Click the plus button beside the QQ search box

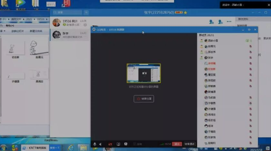coord(86,13)
